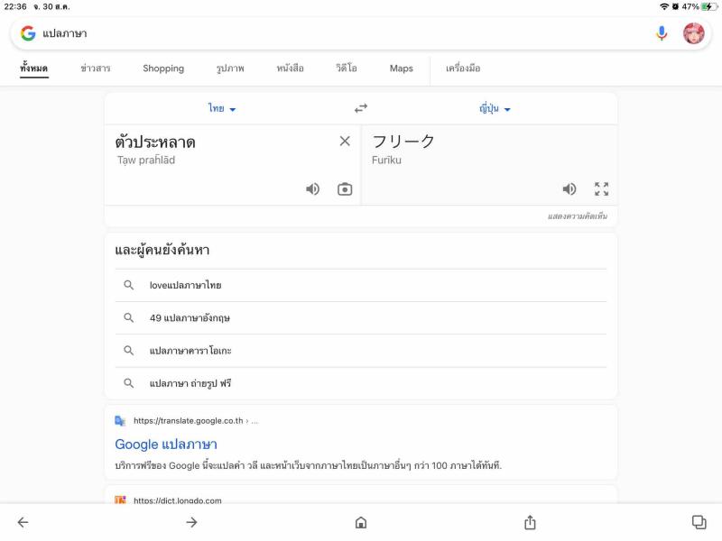Viewport: 722px width, 541px height.
Task: Expand the translation to full screen
Action: (601, 189)
